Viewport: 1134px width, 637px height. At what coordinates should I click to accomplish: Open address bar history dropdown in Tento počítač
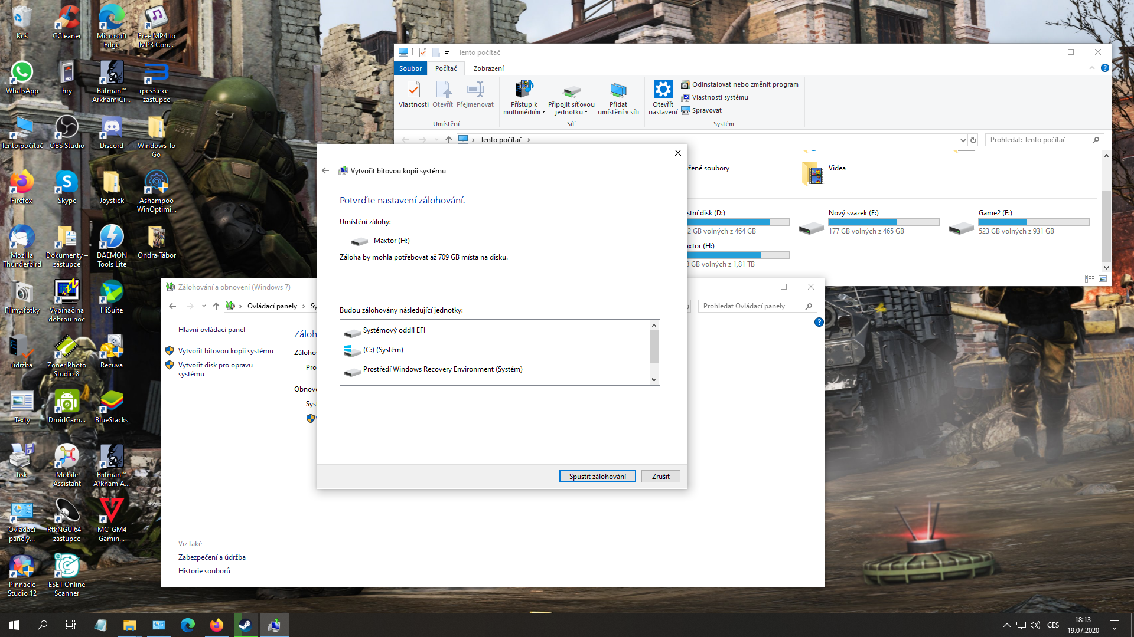pyautogui.click(x=963, y=140)
